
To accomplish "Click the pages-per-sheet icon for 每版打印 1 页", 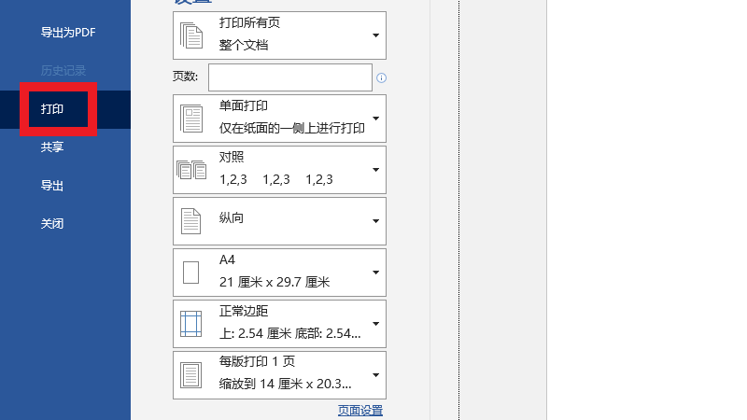I will coord(191,375).
